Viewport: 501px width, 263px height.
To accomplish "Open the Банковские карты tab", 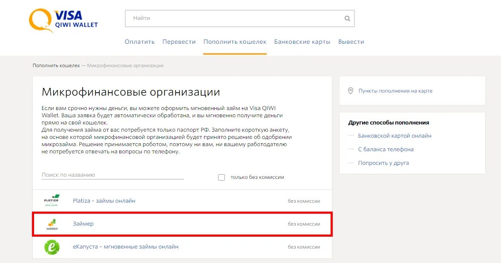I will [x=302, y=42].
